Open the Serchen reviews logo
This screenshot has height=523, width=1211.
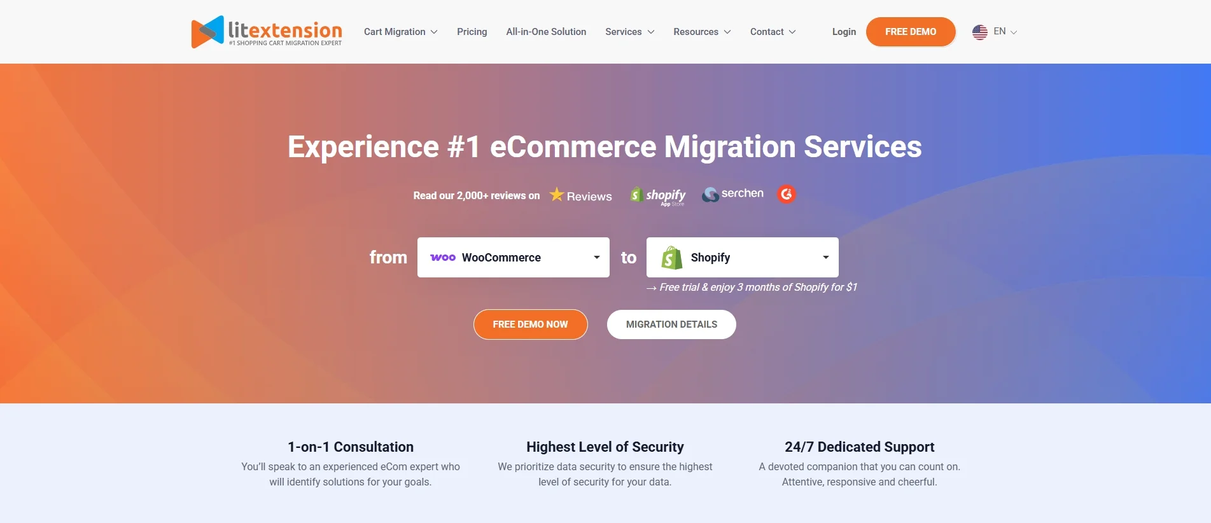pyautogui.click(x=732, y=194)
